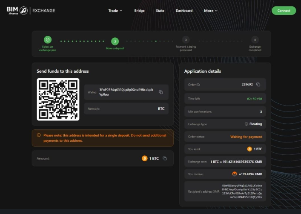
Task: Click the exchange rate 191.42141469539376 XMR
Action: 242,162
